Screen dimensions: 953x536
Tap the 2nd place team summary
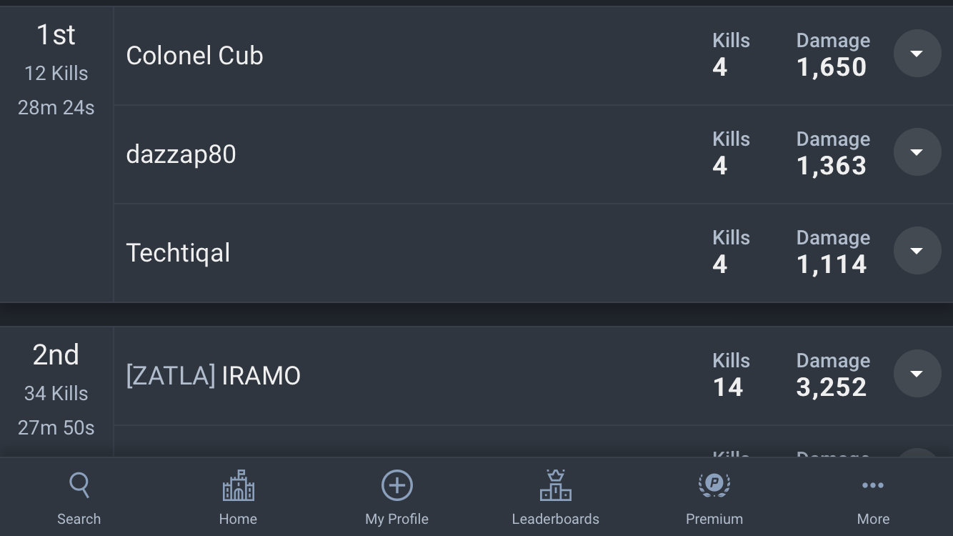click(56, 392)
